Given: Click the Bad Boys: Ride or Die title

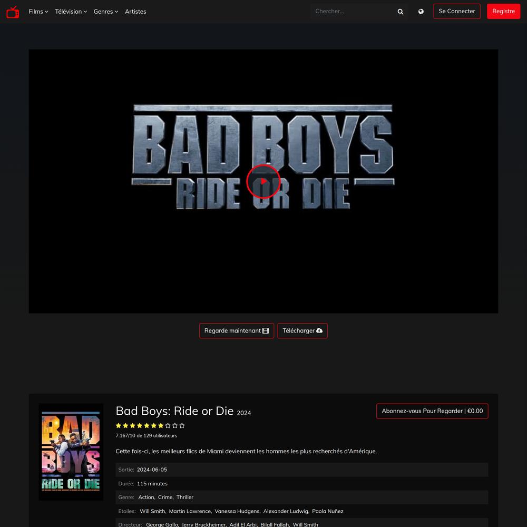Looking at the screenshot, I should (x=174, y=411).
